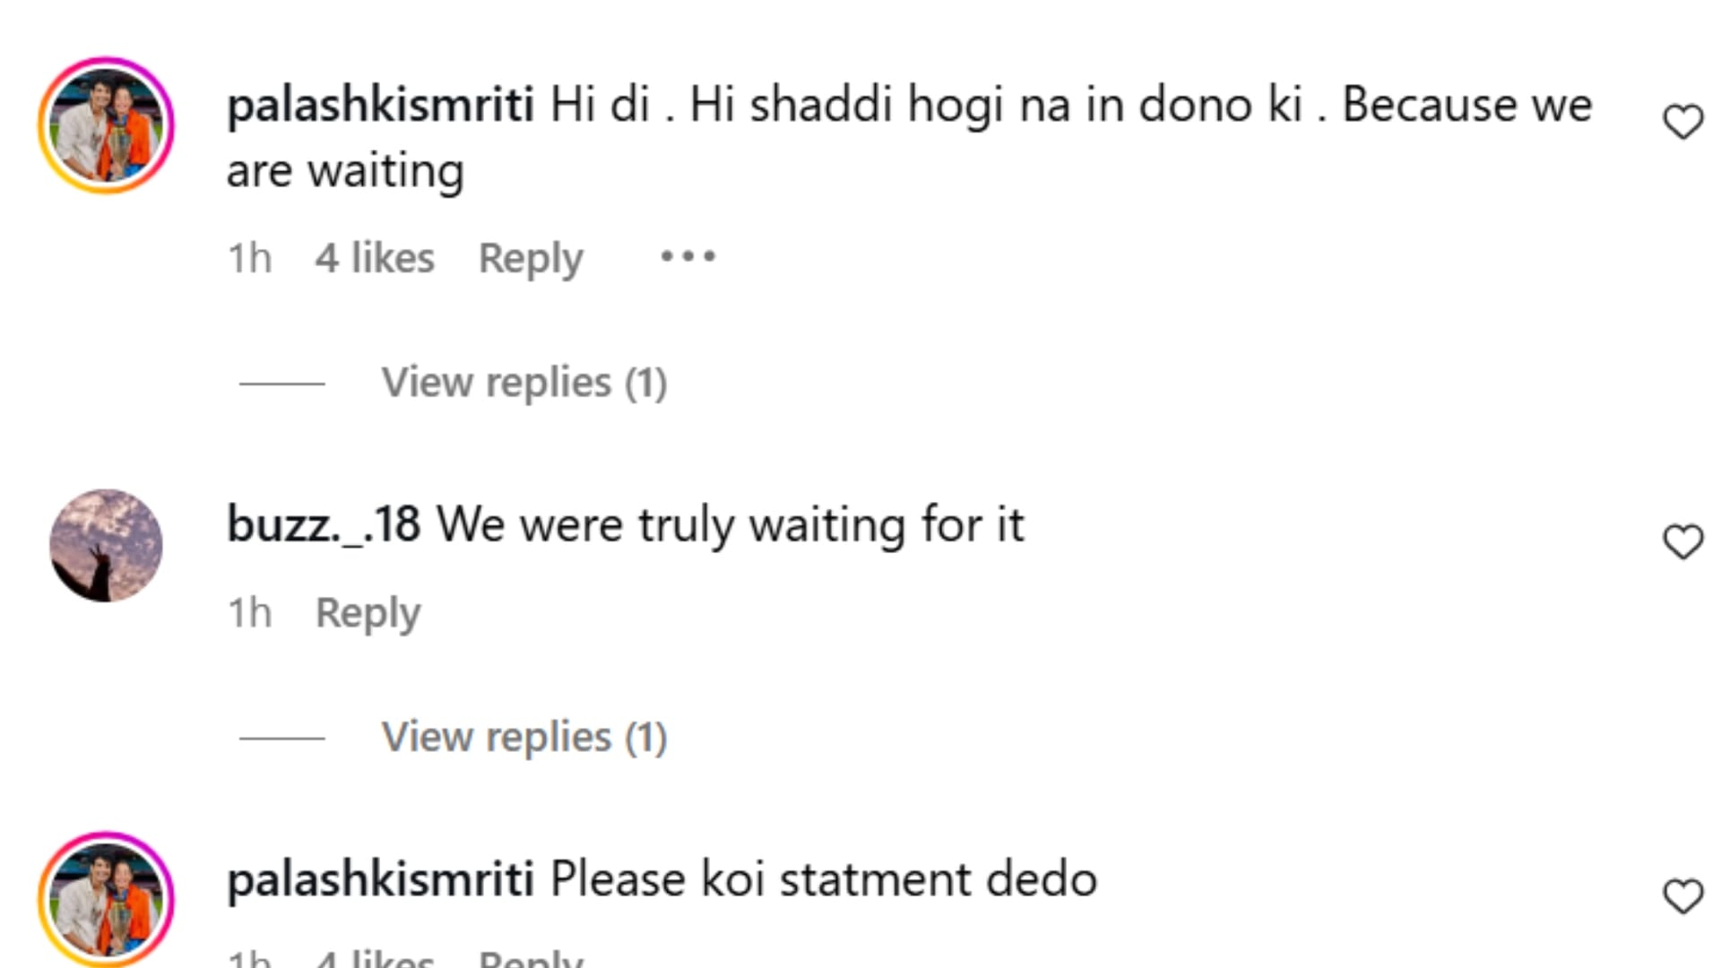This screenshot has width=1721, height=968.
Task: Open more options on the "Hi di" comment
Action: (688, 257)
